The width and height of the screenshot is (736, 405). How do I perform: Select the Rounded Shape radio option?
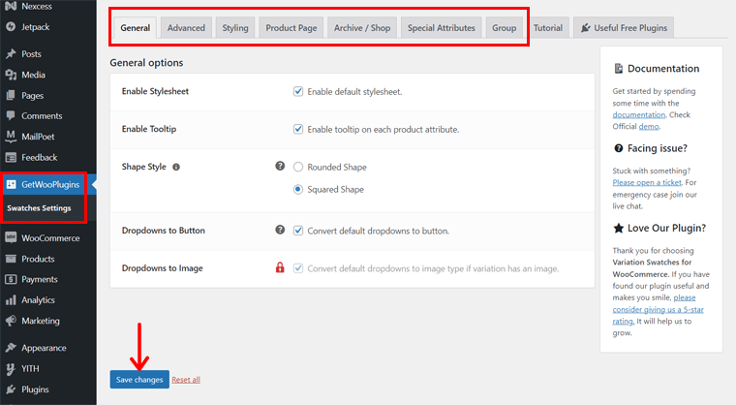pos(298,167)
